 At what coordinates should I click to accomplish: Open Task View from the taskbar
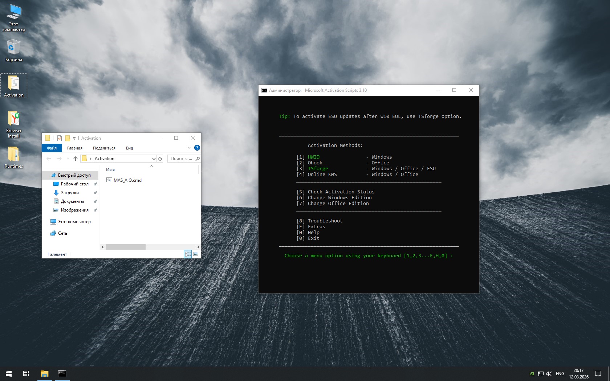[x=26, y=373]
